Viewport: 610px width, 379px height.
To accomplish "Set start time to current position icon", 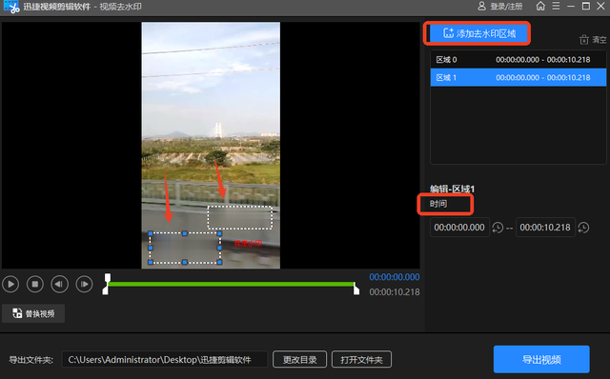I will [x=498, y=228].
